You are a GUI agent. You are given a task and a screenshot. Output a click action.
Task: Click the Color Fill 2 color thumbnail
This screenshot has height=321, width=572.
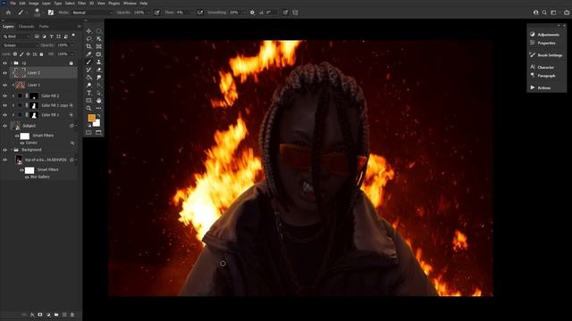click(x=20, y=95)
